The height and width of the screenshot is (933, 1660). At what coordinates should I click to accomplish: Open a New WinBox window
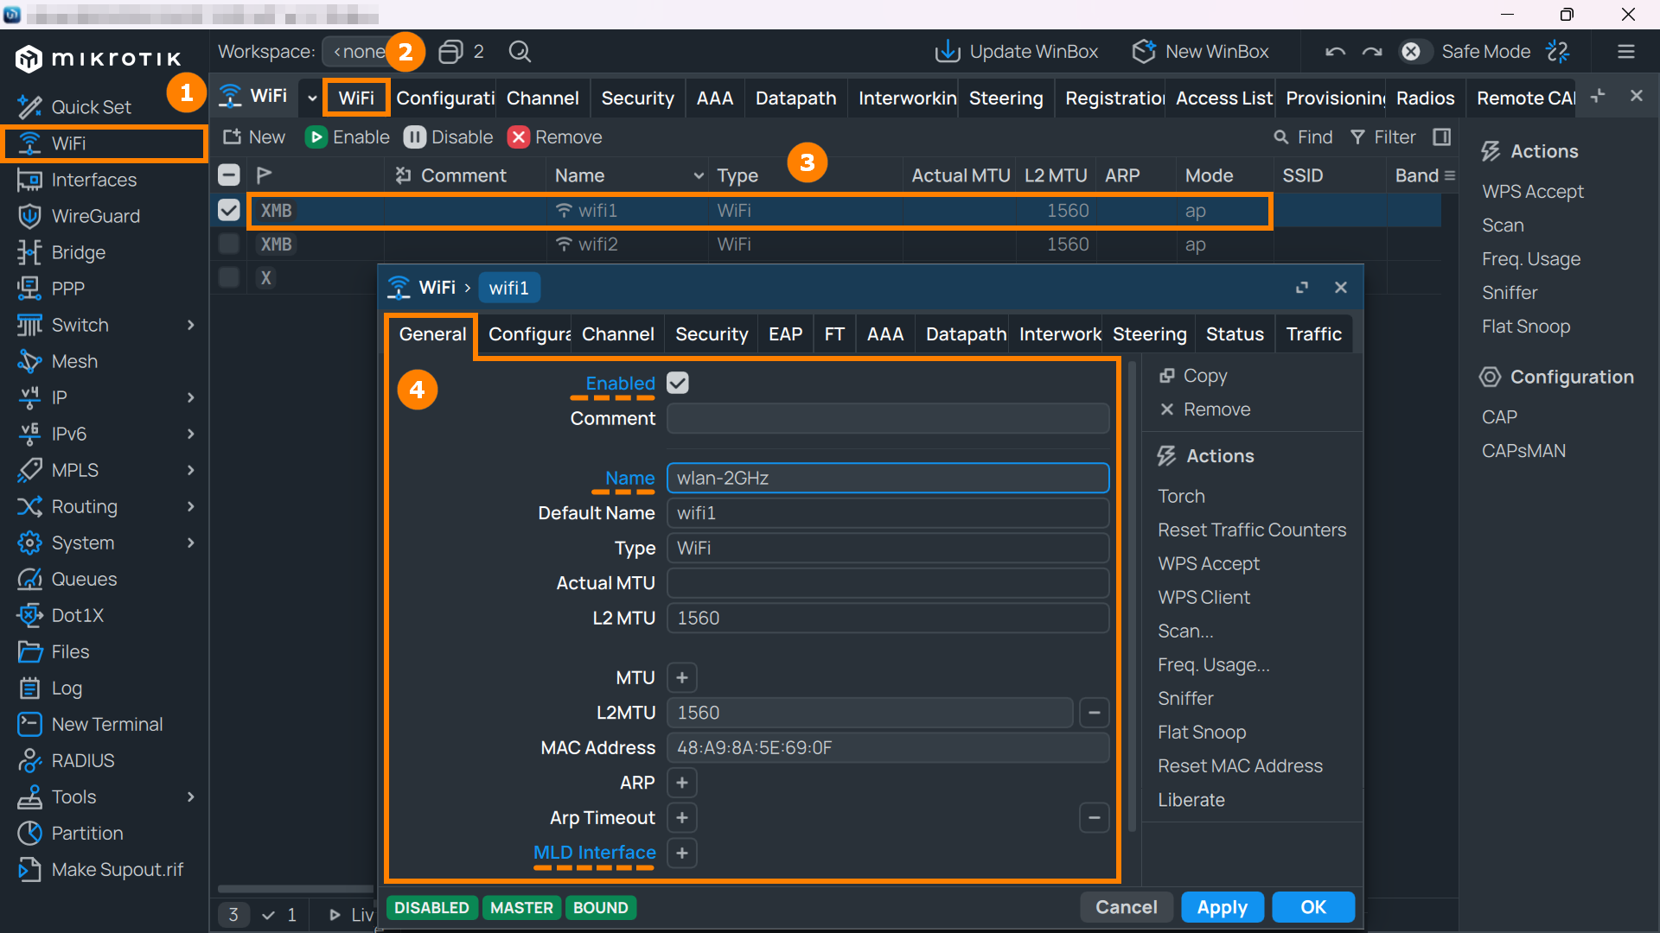1200,52
